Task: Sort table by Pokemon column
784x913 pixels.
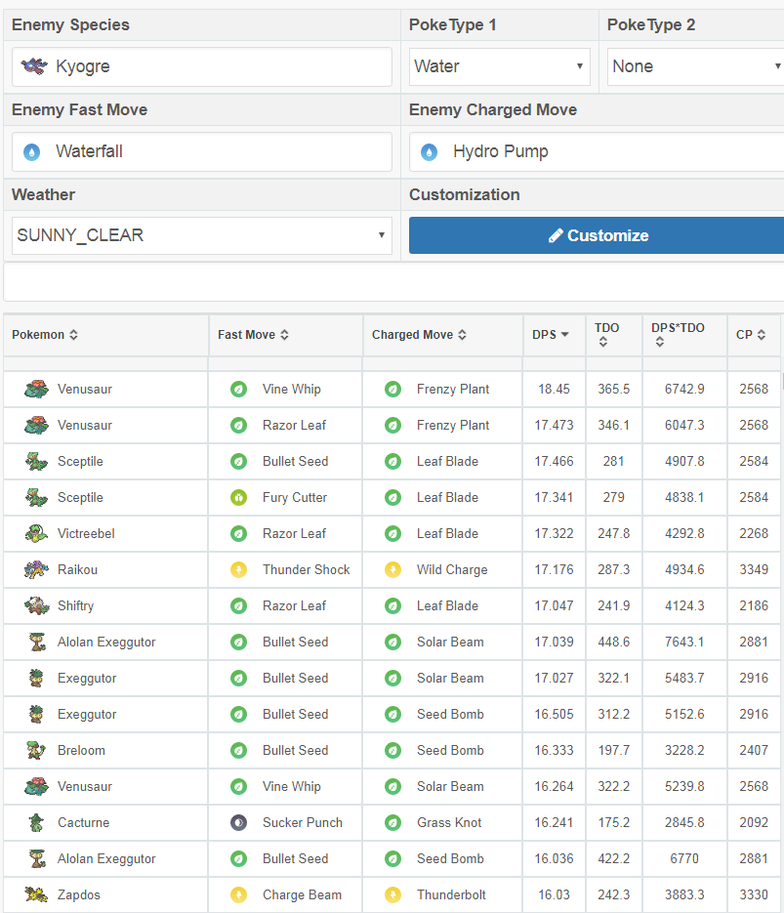Action: 45,335
